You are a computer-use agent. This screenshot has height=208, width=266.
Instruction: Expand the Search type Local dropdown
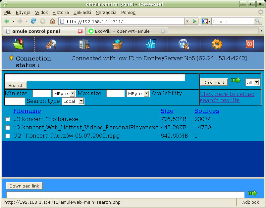tap(73, 101)
